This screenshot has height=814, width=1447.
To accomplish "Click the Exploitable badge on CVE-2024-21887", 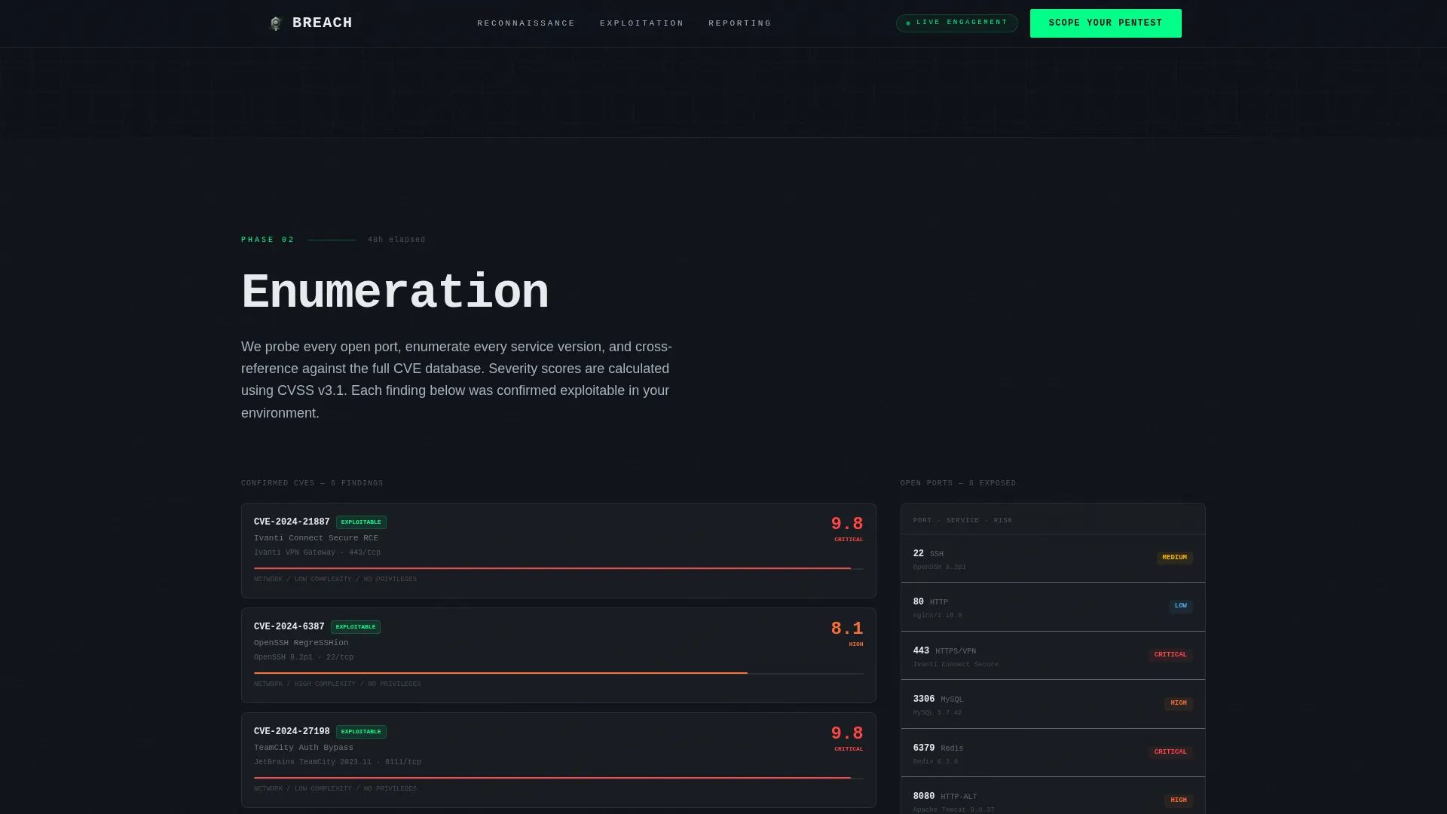I will [361, 522].
